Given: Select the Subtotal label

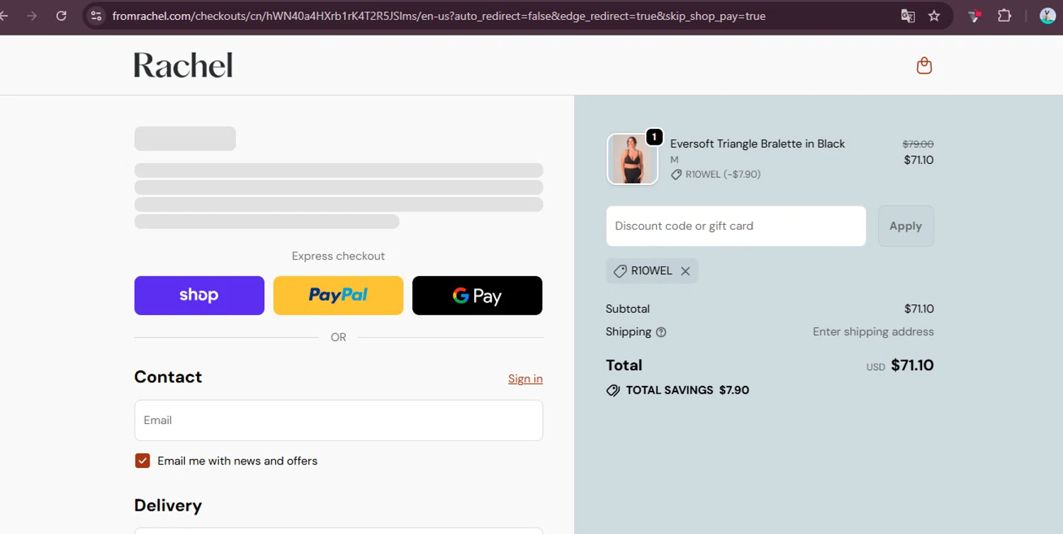Looking at the screenshot, I should (x=628, y=309).
